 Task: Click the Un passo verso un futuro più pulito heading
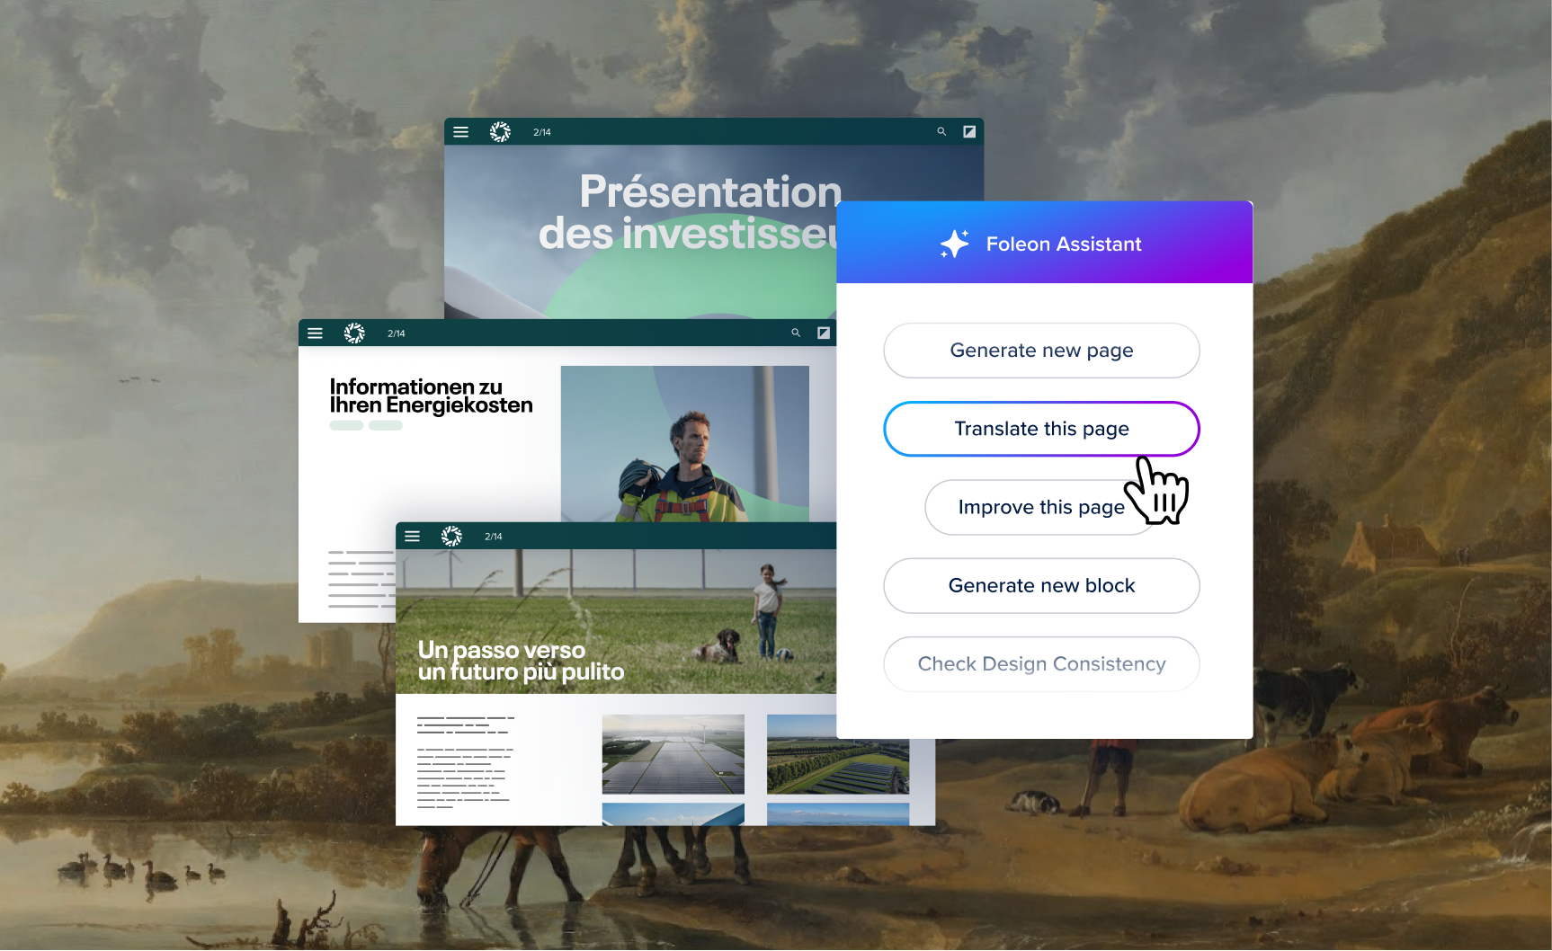pos(521,661)
